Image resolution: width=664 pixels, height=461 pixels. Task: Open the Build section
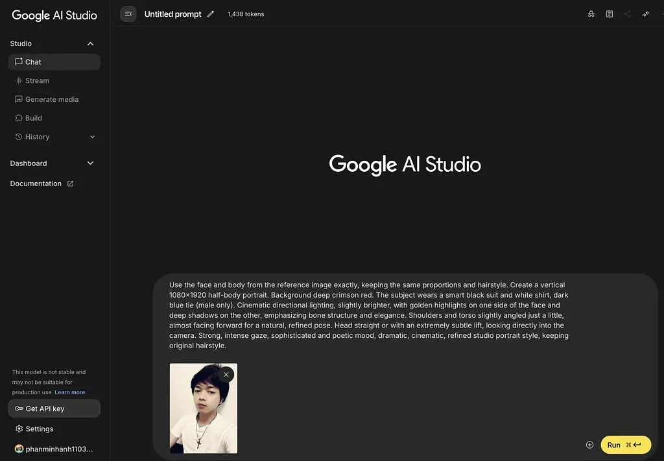click(33, 118)
